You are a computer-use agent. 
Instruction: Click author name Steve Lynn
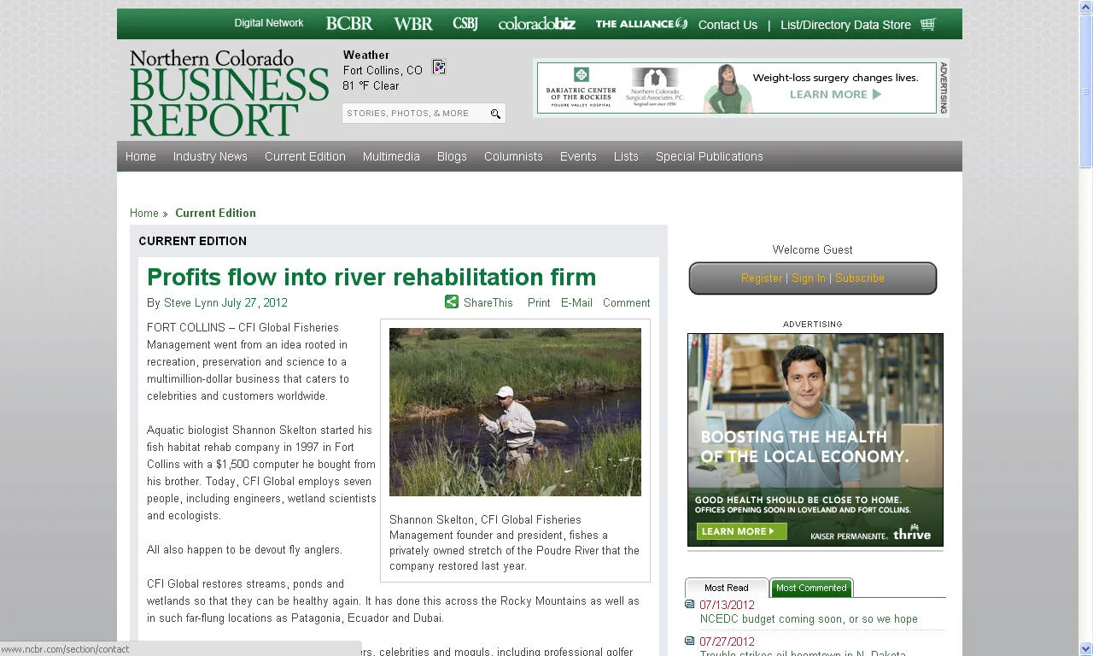[191, 302]
